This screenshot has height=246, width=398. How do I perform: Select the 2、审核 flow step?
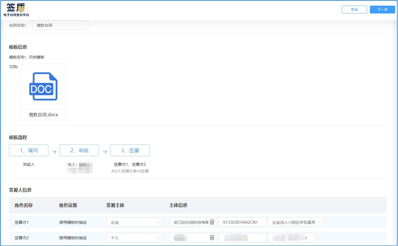tap(79, 150)
